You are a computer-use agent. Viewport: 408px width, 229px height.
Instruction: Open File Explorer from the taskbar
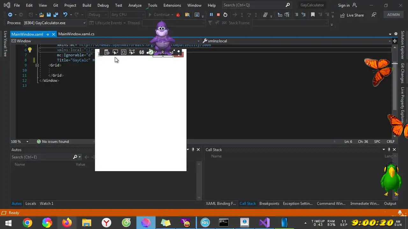(x=87, y=223)
